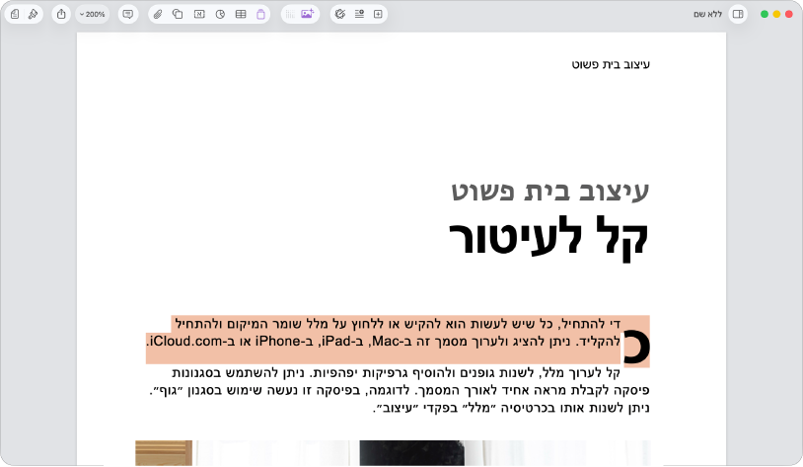The height and width of the screenshot is (467, 803).
Task: Insert a text box from toolbar
Action: pyautogui.click(x=199, y=15)
